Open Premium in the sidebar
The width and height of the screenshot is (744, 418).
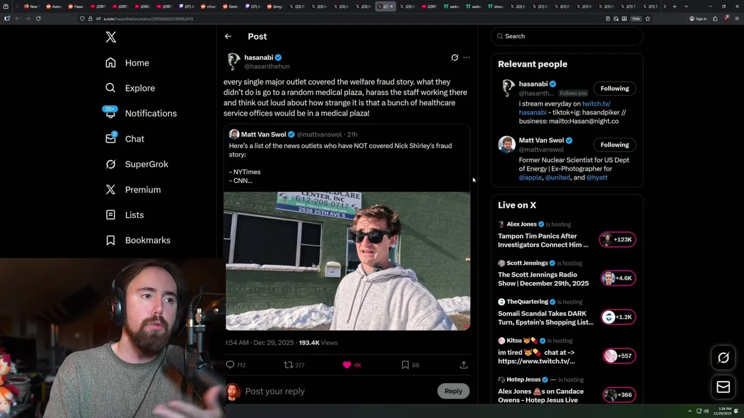pyautogui.click(x=133, y=190)
